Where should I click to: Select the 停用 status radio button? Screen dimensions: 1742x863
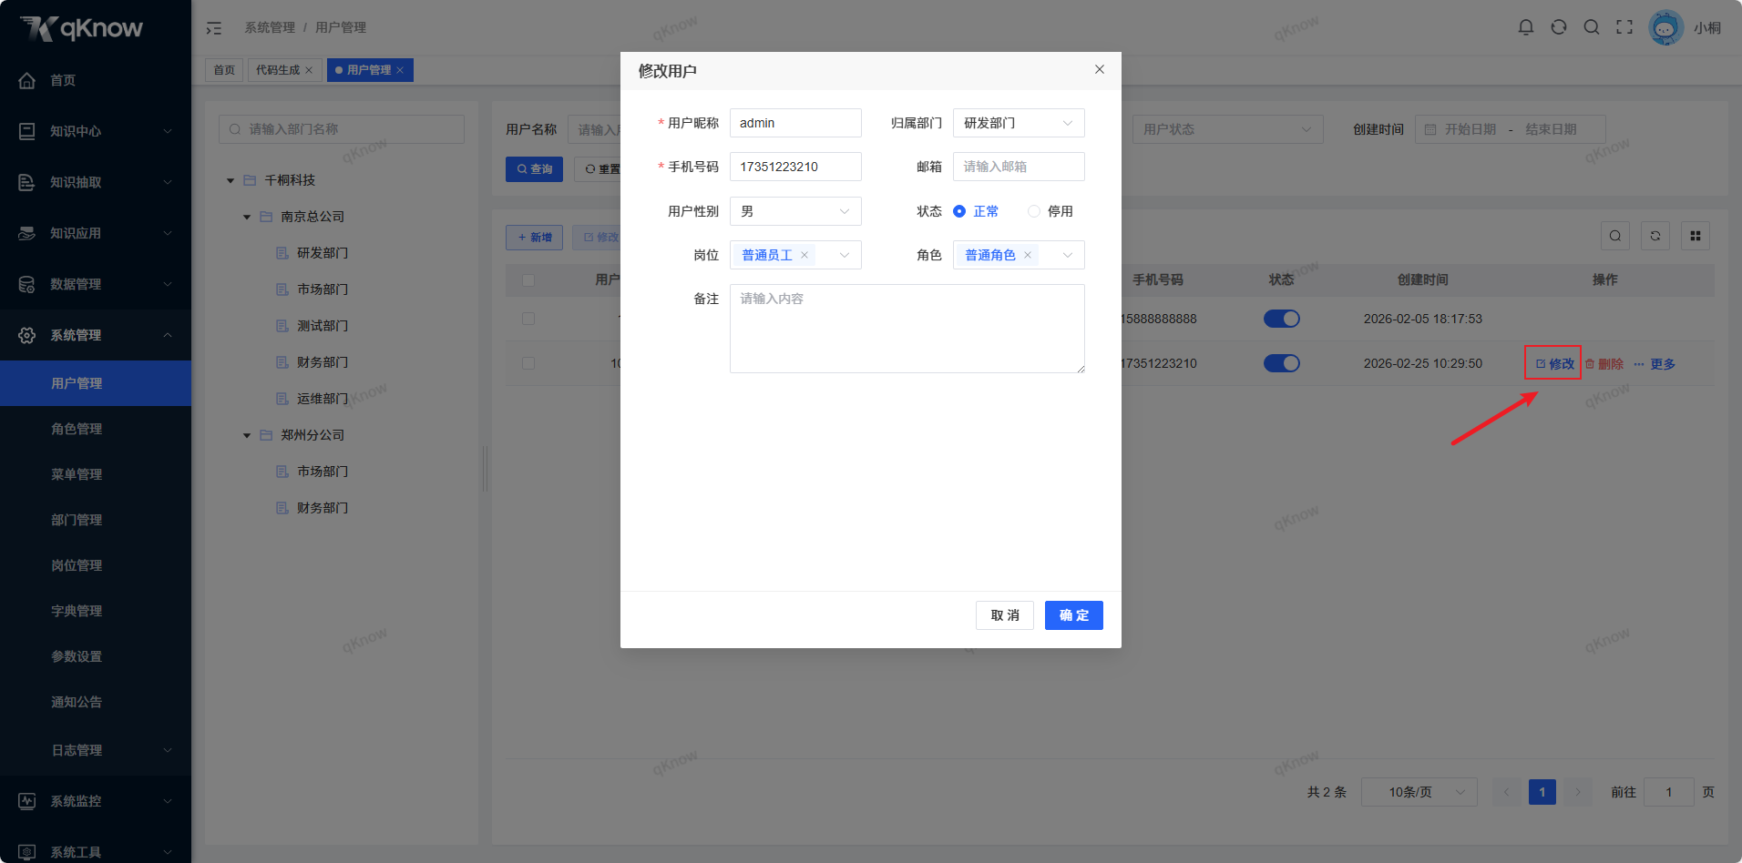pyautogui.click(x=1034, y=211)
